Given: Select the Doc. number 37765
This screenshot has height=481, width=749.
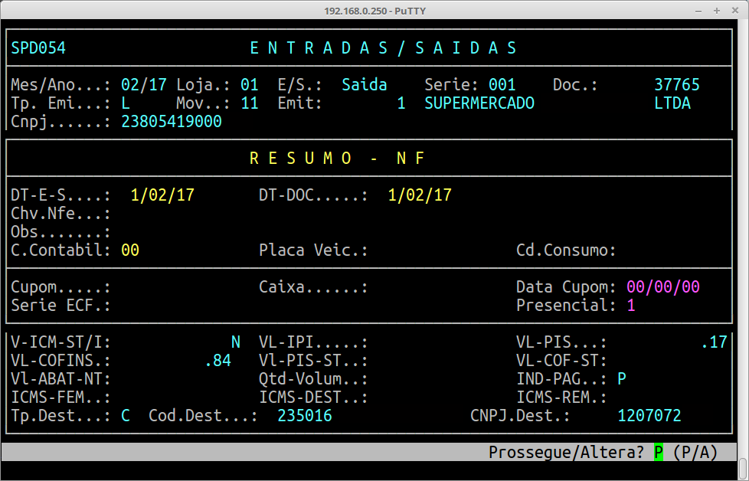Looking at the screenshot, I should click(676, 85).
